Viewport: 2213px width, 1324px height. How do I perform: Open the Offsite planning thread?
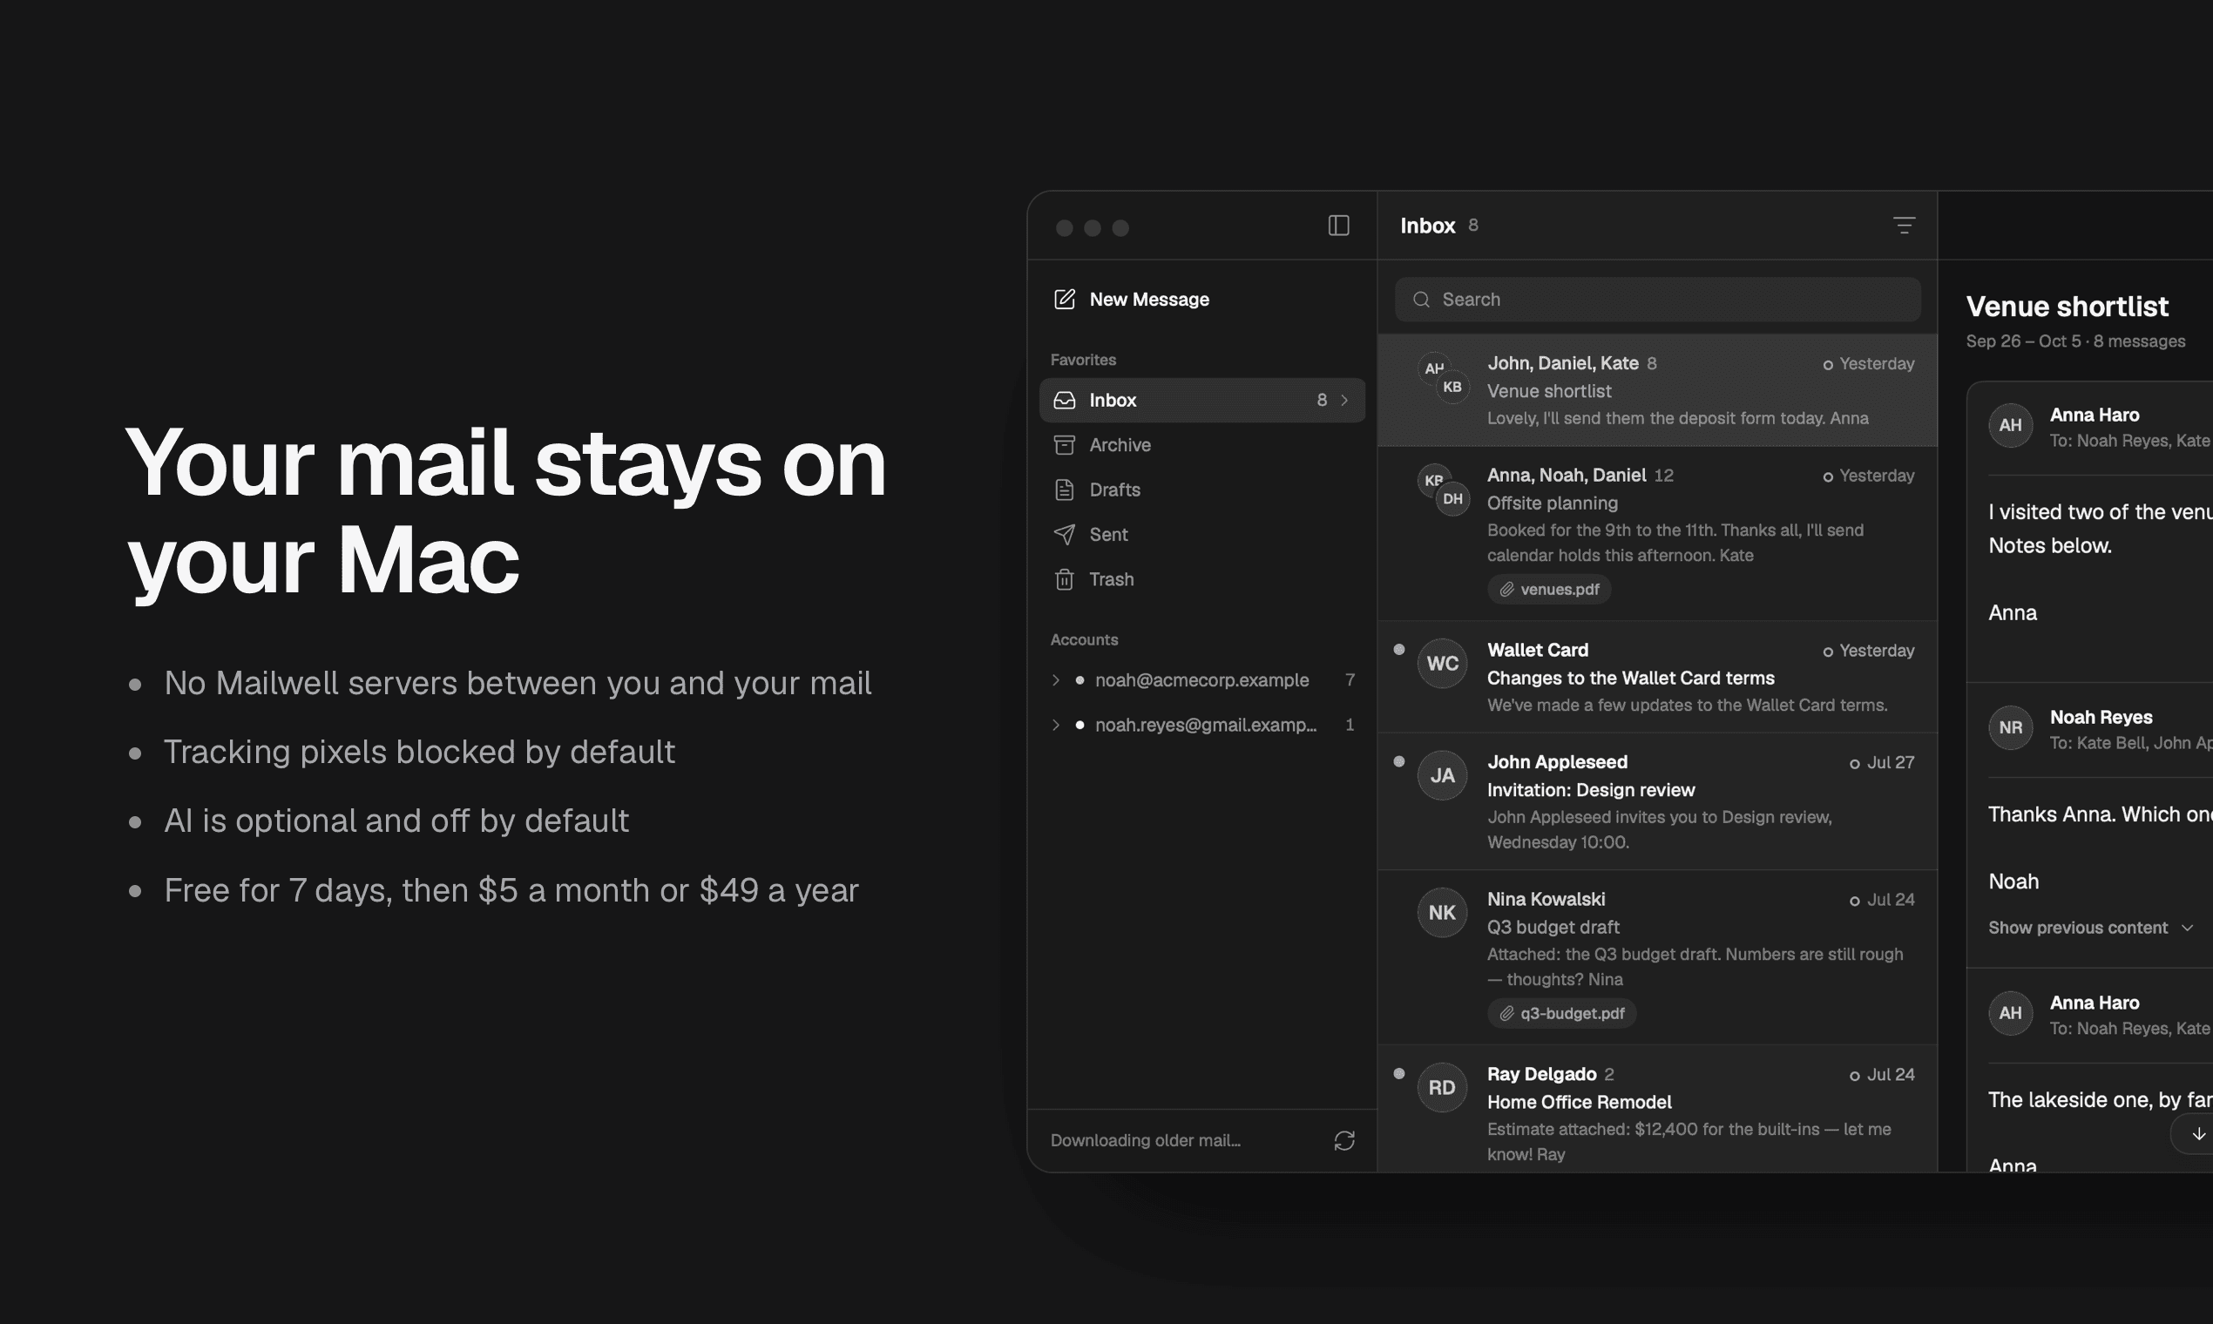point(1657,534)
